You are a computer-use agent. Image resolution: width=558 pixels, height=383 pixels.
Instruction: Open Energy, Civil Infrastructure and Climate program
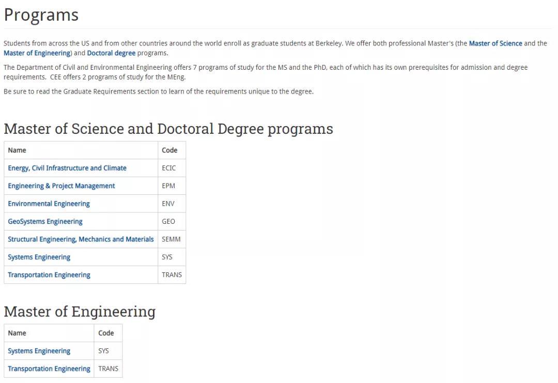click(67, 168)
